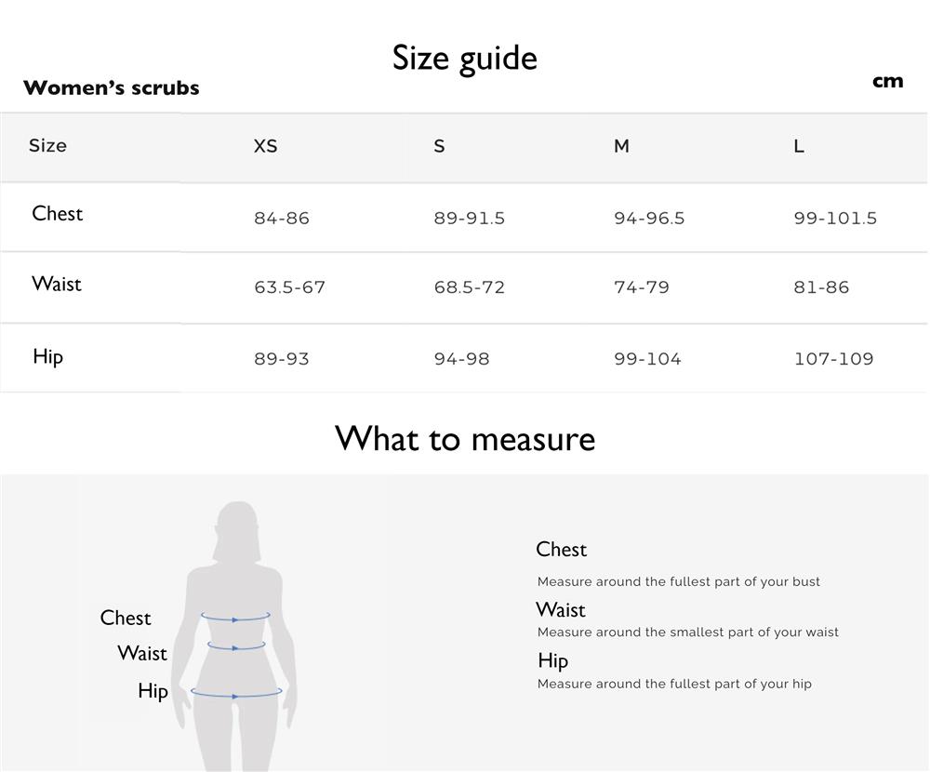Screen dimensions: 930x772
Task: Select the XS size column header
Action: [265, 146]
